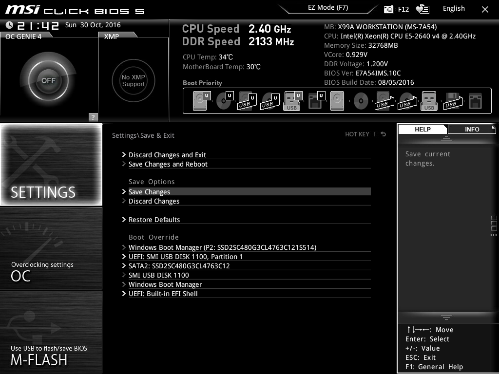Select the UEFI hard disk boot device icon
Screen dimensions: 499x374
click(x=202, y=101)
